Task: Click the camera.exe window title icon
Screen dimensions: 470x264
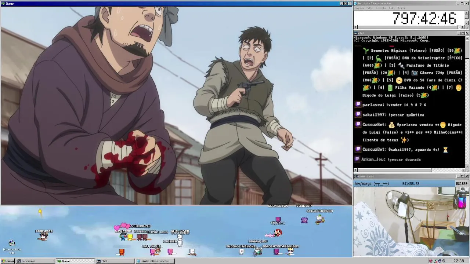Action: tap(356, 176)
